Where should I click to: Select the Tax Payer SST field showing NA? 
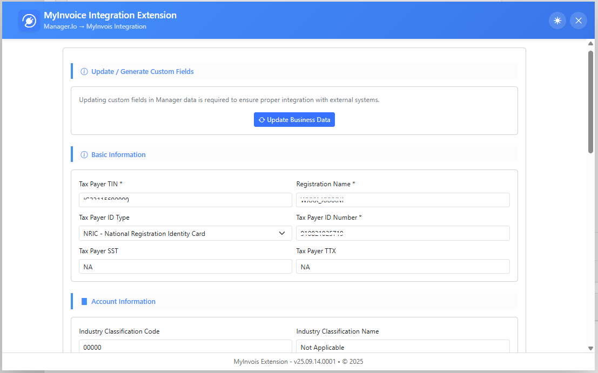point(185,266)
